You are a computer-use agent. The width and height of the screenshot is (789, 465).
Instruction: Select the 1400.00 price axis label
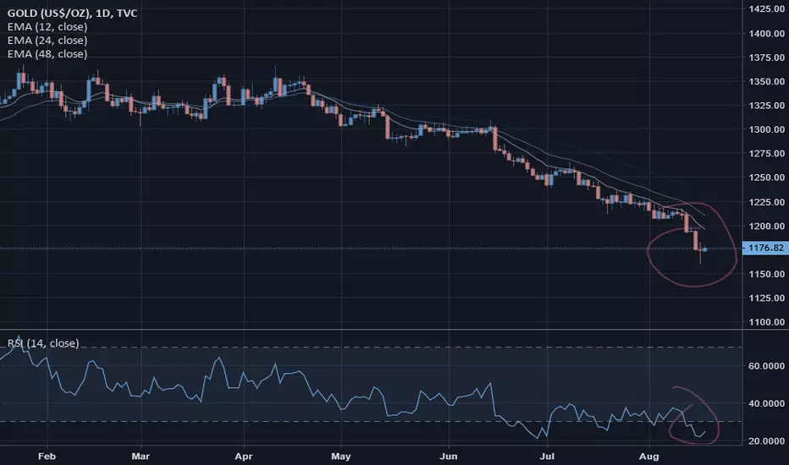766,33
